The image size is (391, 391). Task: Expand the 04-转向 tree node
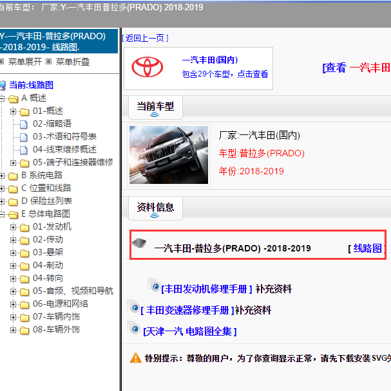click(x=13, y=279)
